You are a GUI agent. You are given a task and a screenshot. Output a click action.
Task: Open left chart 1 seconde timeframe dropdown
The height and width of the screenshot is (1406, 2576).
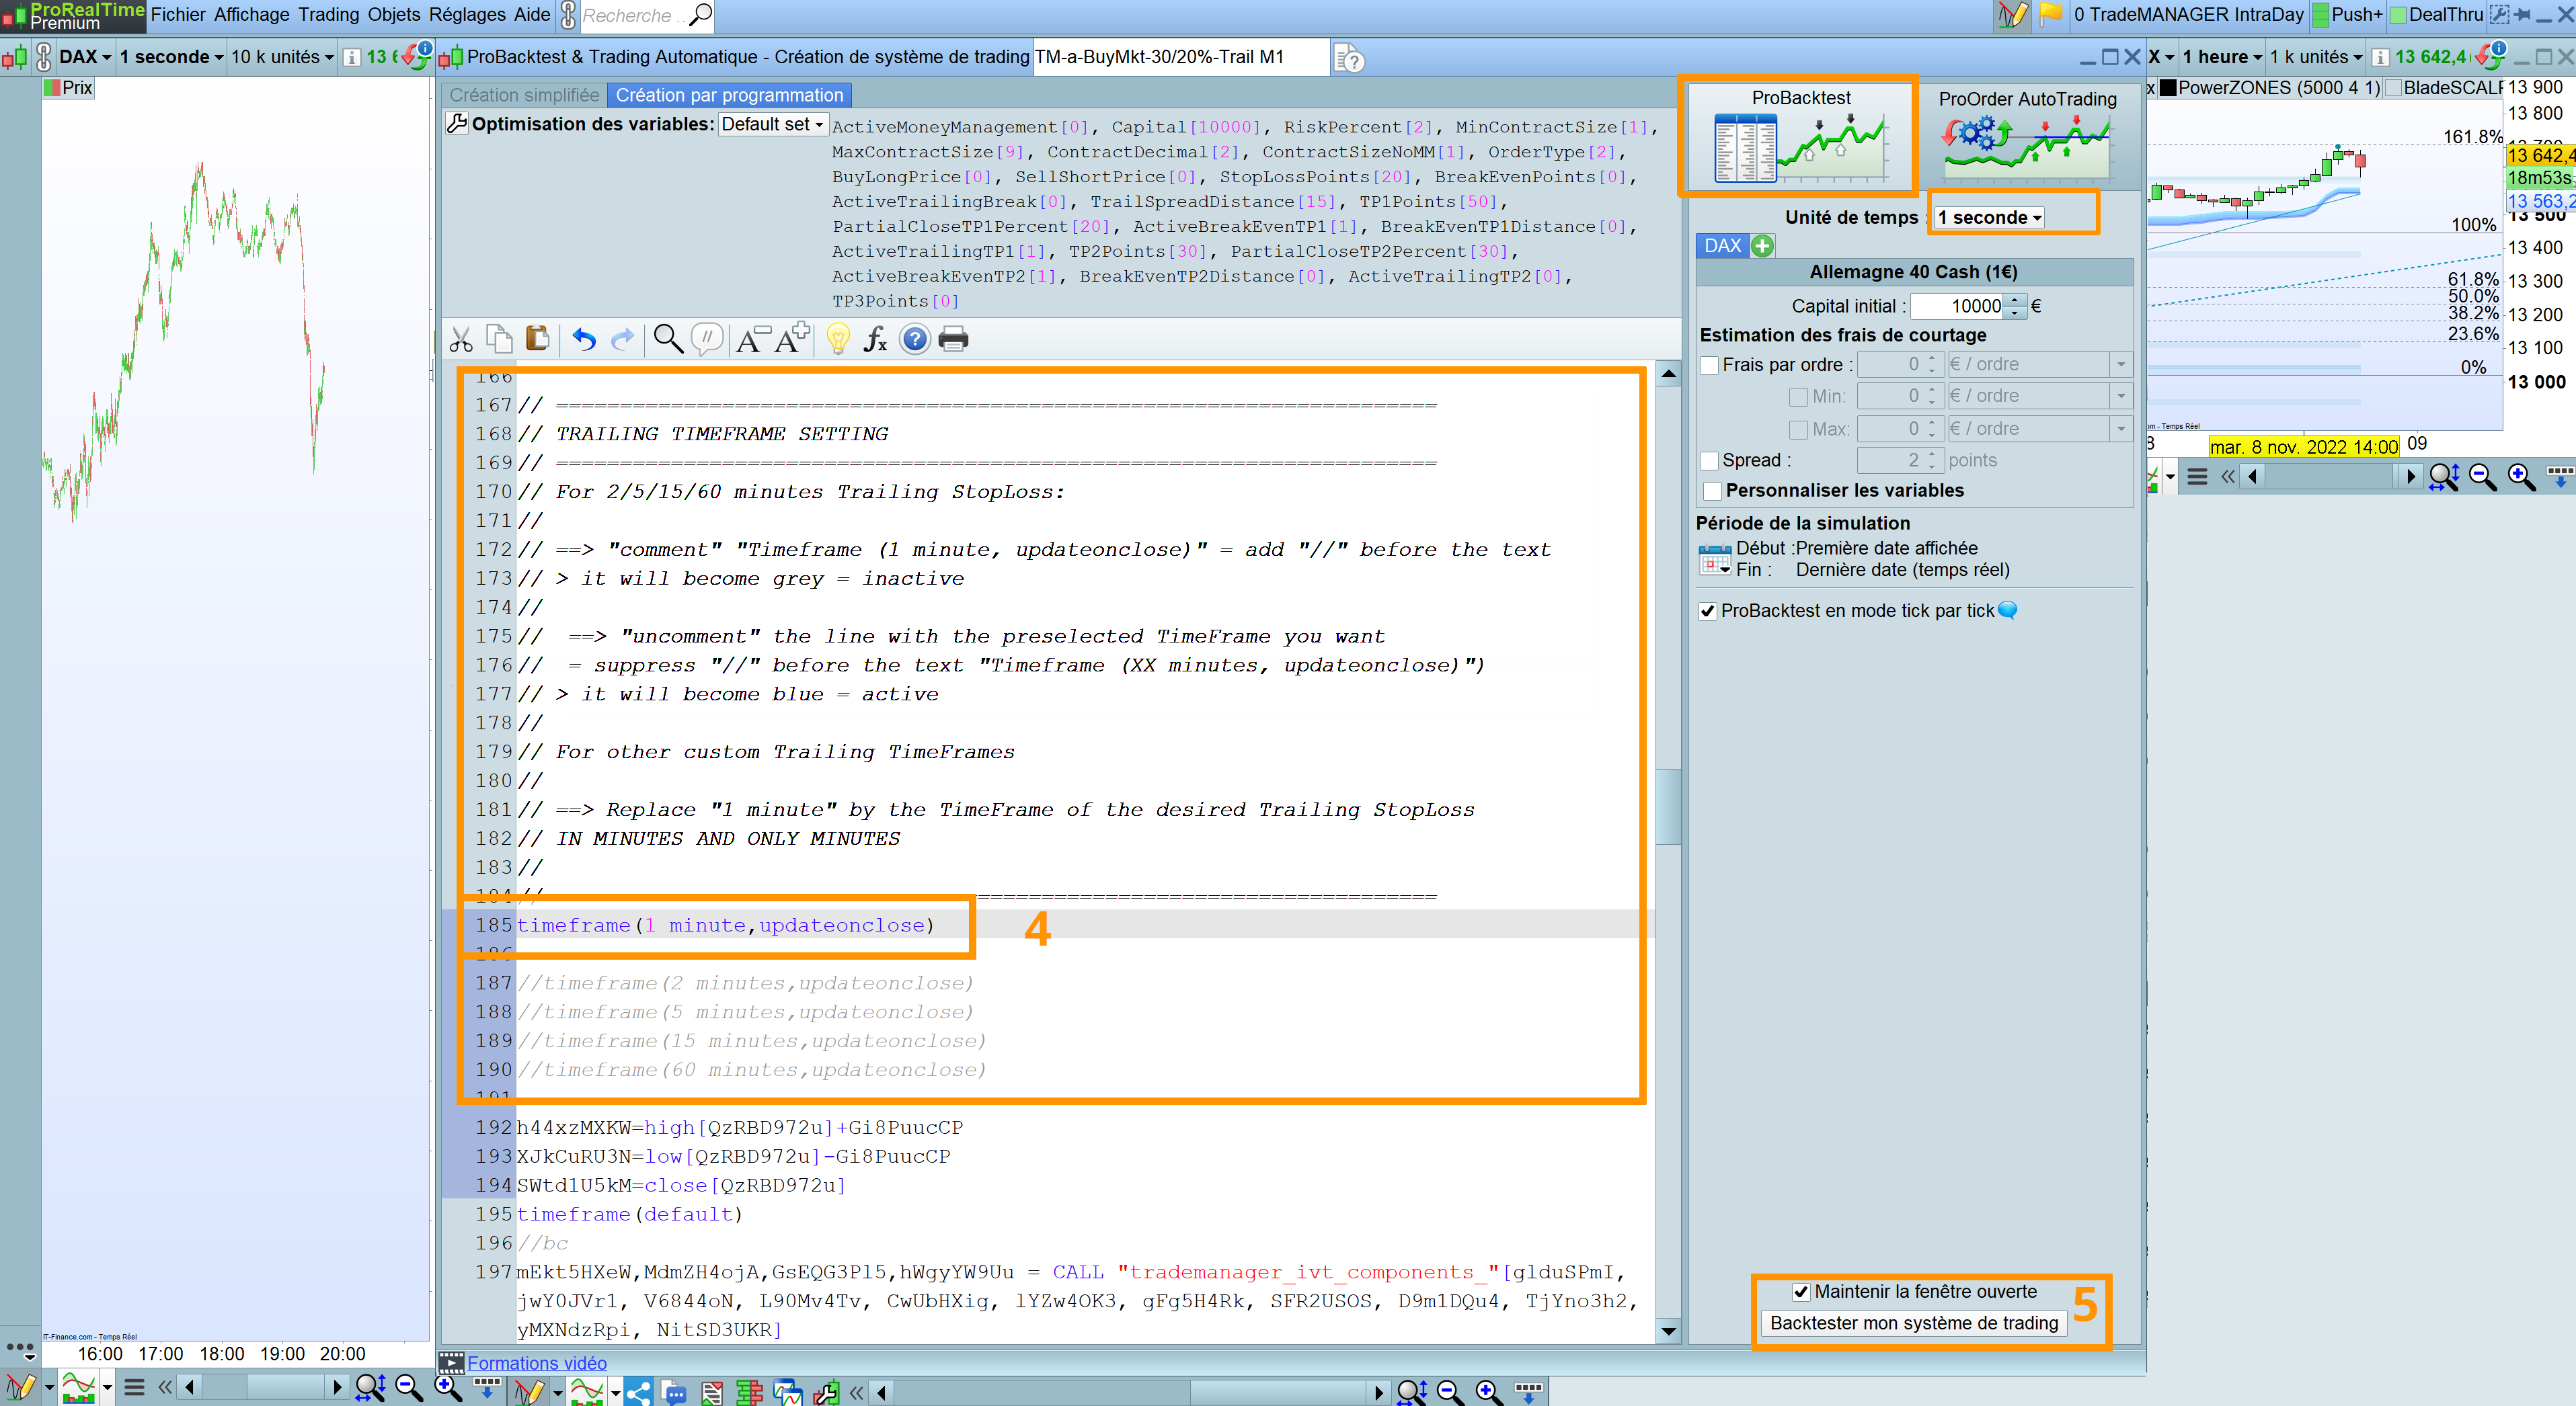pos(171,57)
